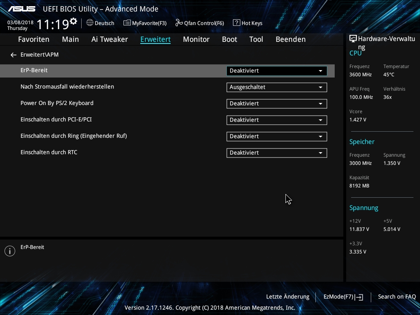Change language via Deutsch label
This screenshot has width=420, height=315.
[105, 23]
